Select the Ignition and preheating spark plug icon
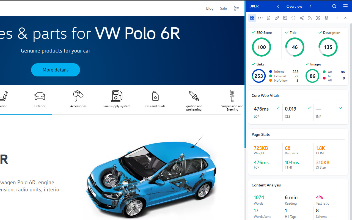Viewport: 352px width, 220px height. click(194, 96)
